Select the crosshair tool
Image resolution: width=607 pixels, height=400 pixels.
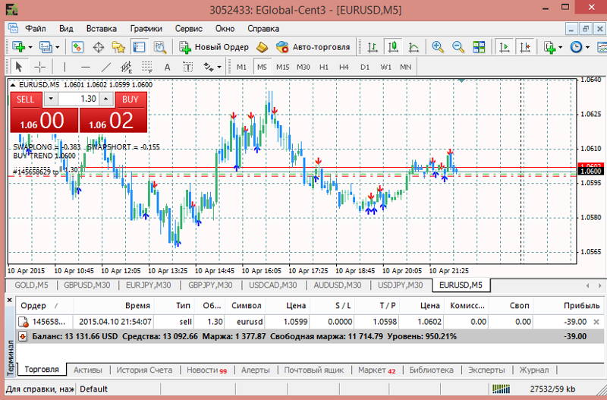coord(40,67)
